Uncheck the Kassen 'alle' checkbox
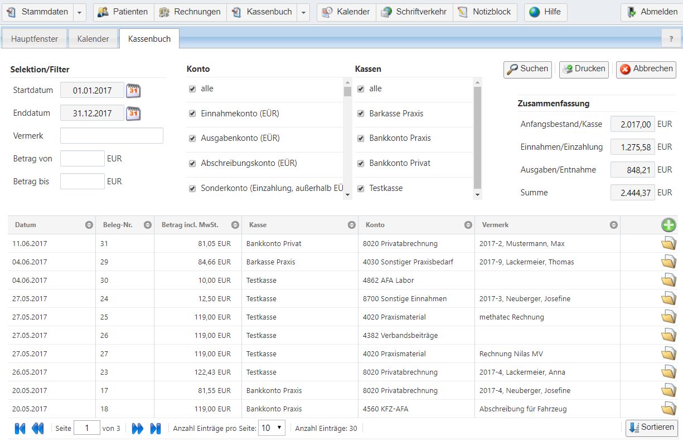This screenshot has width=683, height=442. point(361,89)
